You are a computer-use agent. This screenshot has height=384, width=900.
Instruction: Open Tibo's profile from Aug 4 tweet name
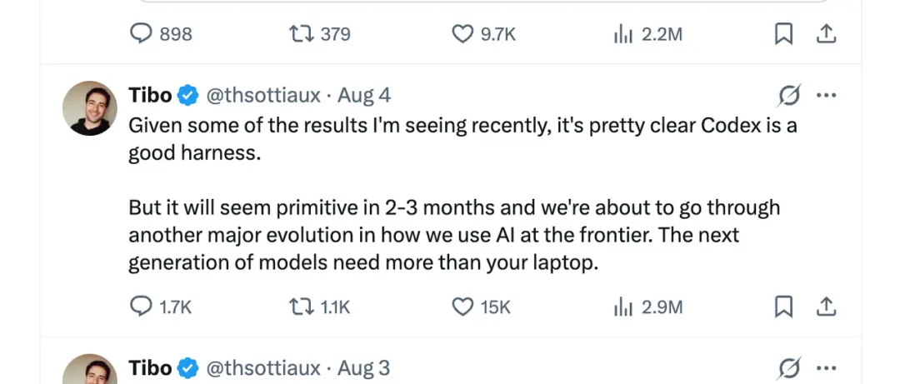click(150, 95)
